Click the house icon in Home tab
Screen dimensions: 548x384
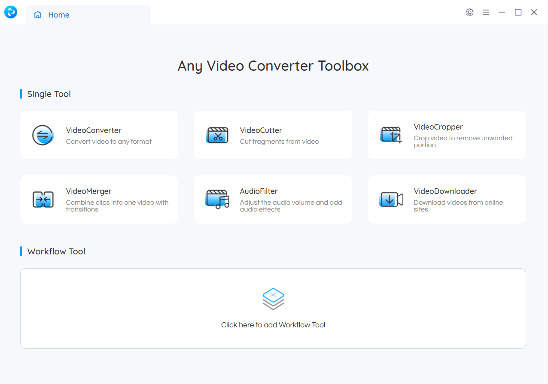(38, 15)
